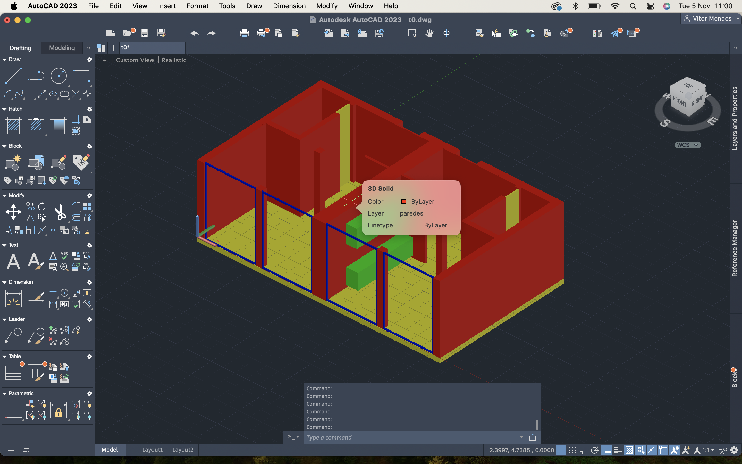
Task: Open the WCS coordinate system dropdown
Action: 687,145
